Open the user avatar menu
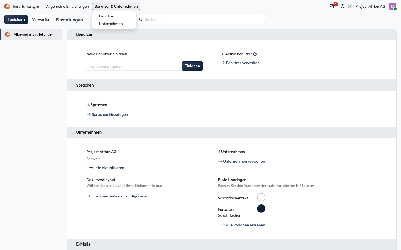401x250 pixels. [393, 6]
